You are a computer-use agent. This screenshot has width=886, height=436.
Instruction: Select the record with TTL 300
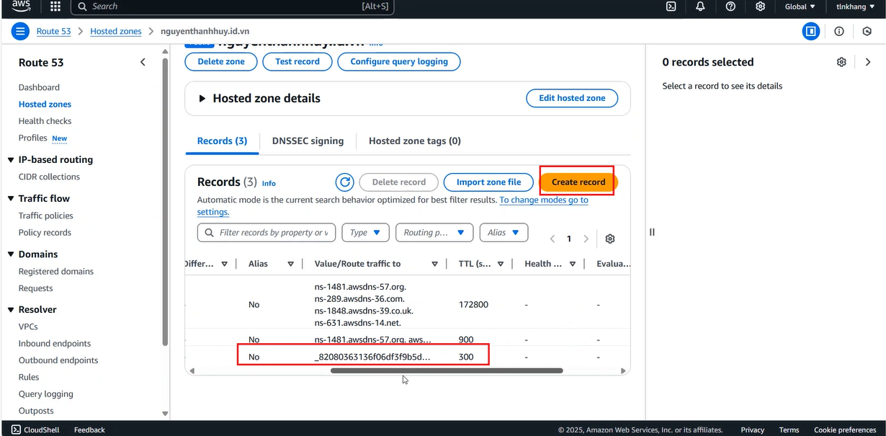[x=408, y=357]
